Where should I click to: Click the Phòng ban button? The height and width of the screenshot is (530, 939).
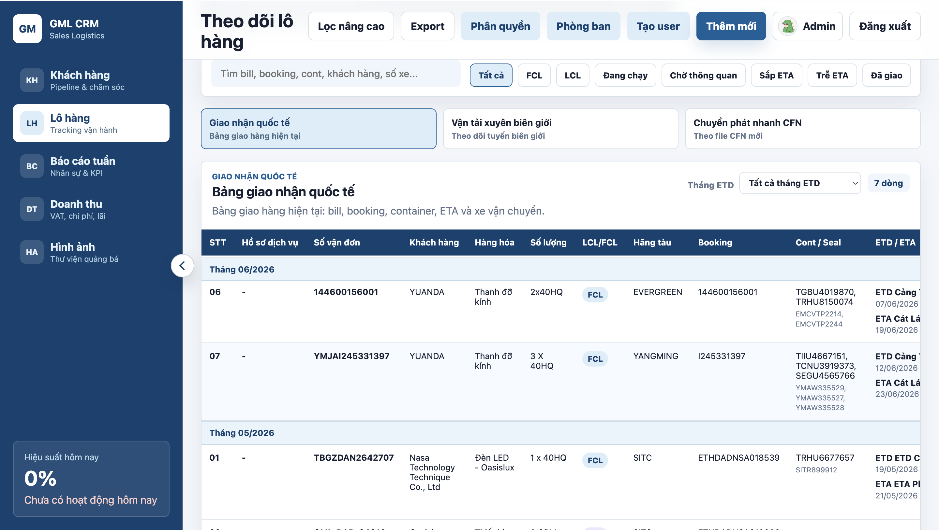coord(584,26)
